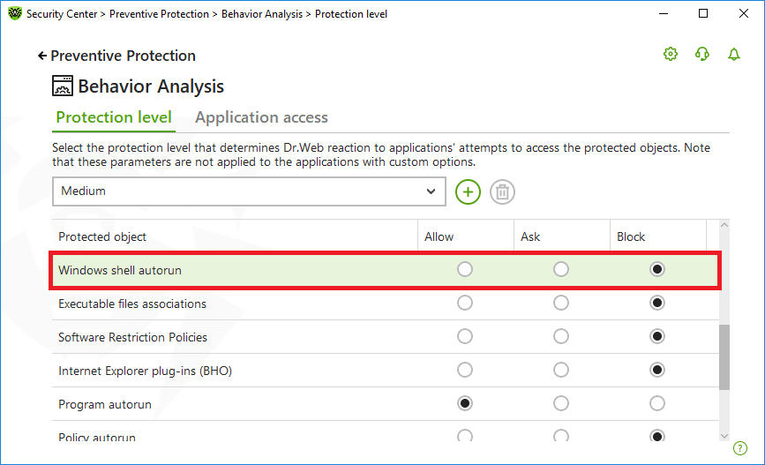Select the Internet Explorer plug-ins (BHO) label
This screenshot has height=465, width=765.
pyautogui.click(x=145, y=371)
